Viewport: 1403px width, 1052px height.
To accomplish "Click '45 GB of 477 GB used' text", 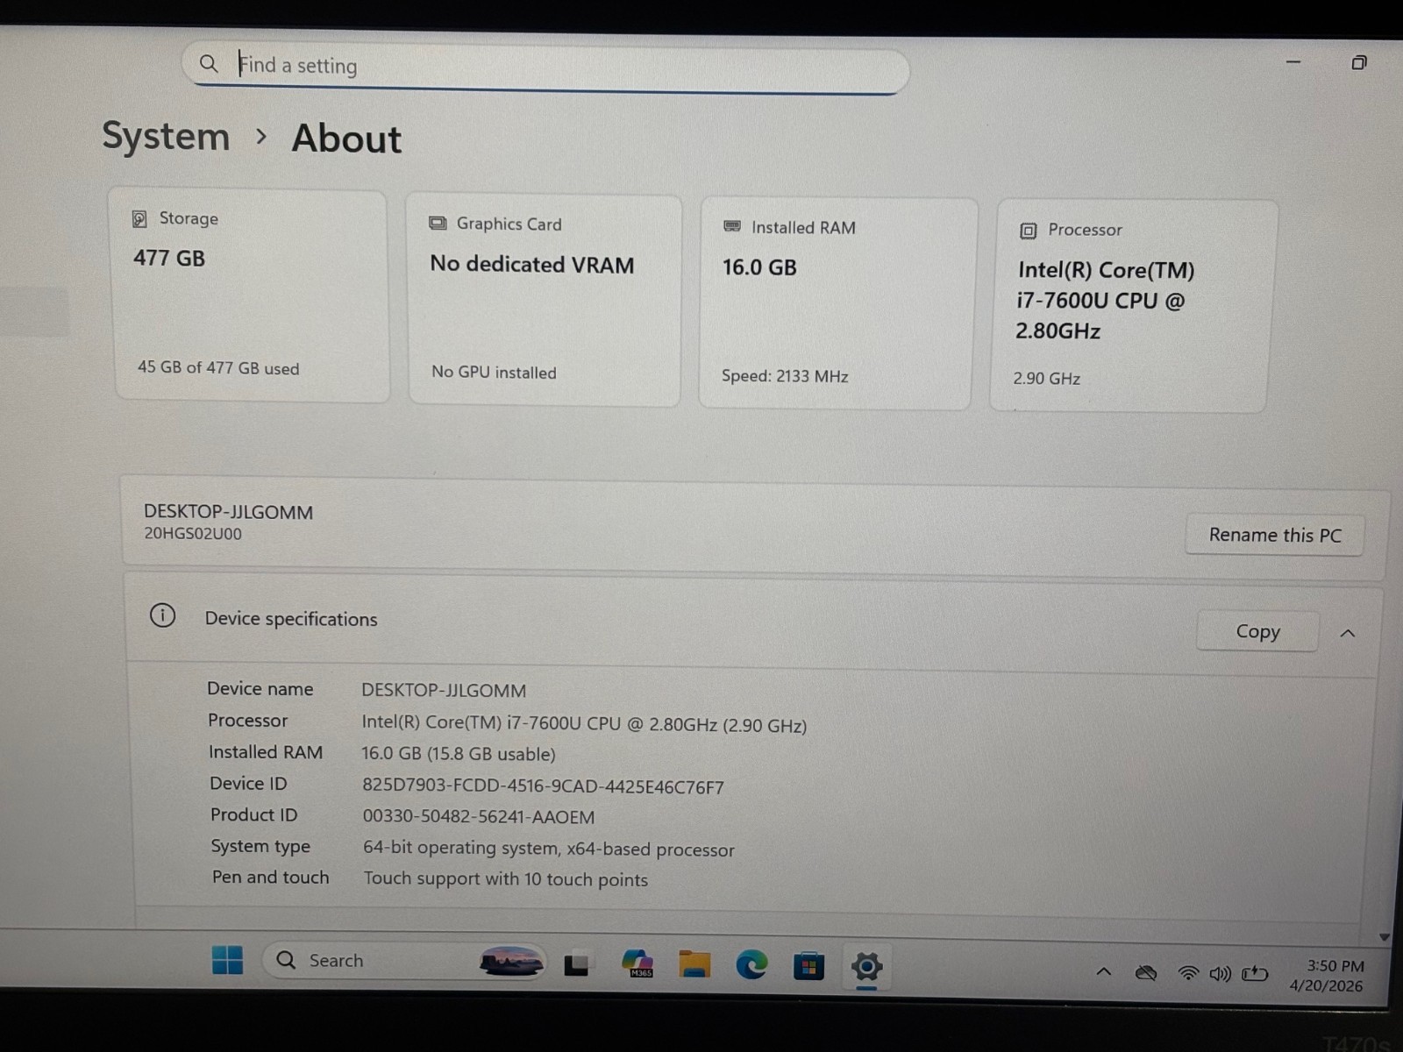I will [218, 368].
